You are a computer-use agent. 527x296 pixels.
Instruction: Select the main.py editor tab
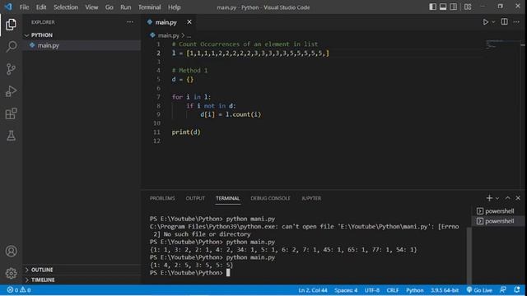[x=166, y=22]
